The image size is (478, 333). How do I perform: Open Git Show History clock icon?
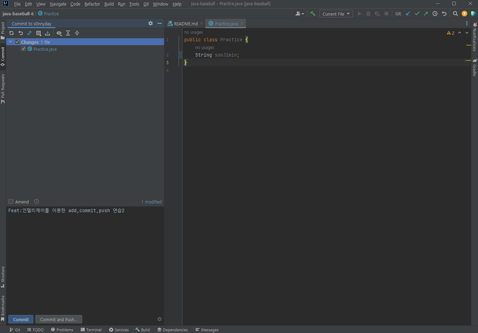point(435,14)
